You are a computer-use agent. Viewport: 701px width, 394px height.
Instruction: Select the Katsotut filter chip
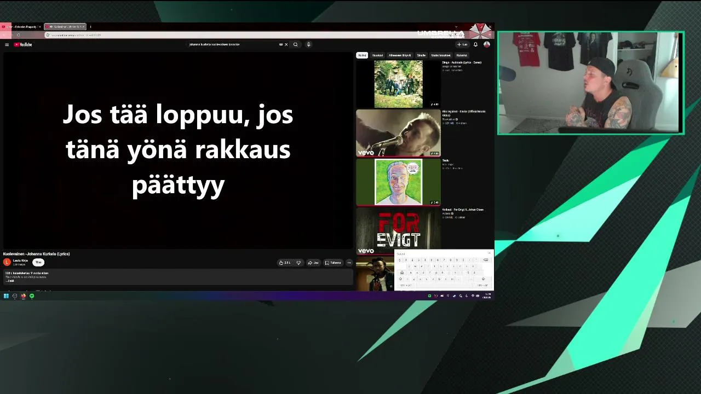(462, 55)
